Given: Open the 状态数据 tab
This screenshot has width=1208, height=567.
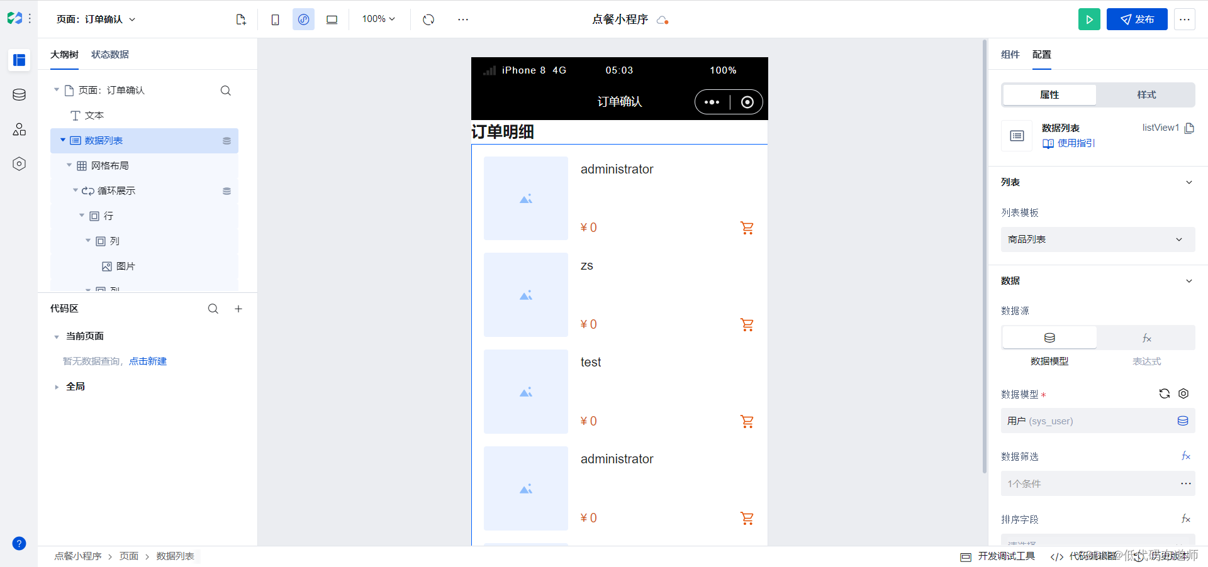Looking at the screenshot, I should [x=110, y=55].
